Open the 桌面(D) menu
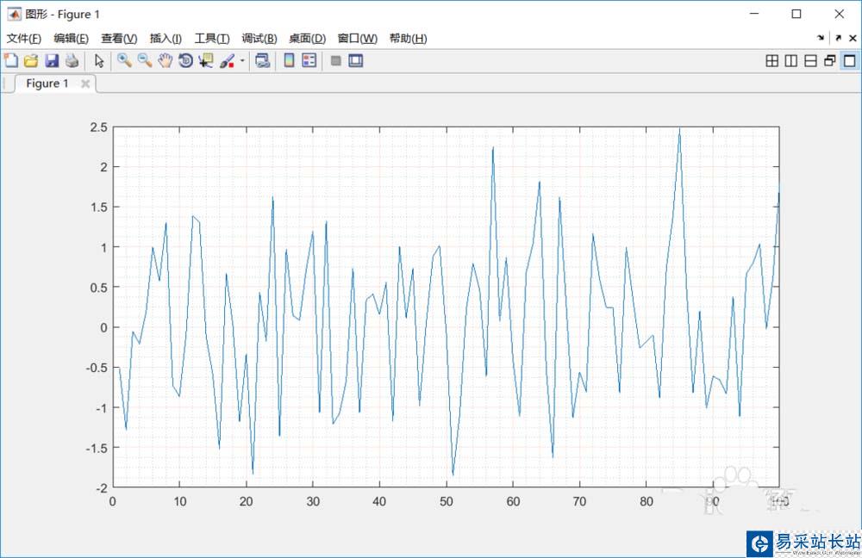862x558 pixels. click(x=308, y=38)
